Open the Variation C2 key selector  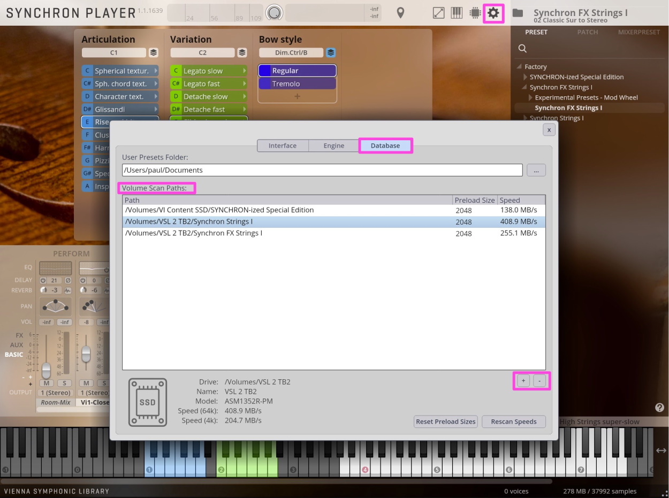[202, 53]
